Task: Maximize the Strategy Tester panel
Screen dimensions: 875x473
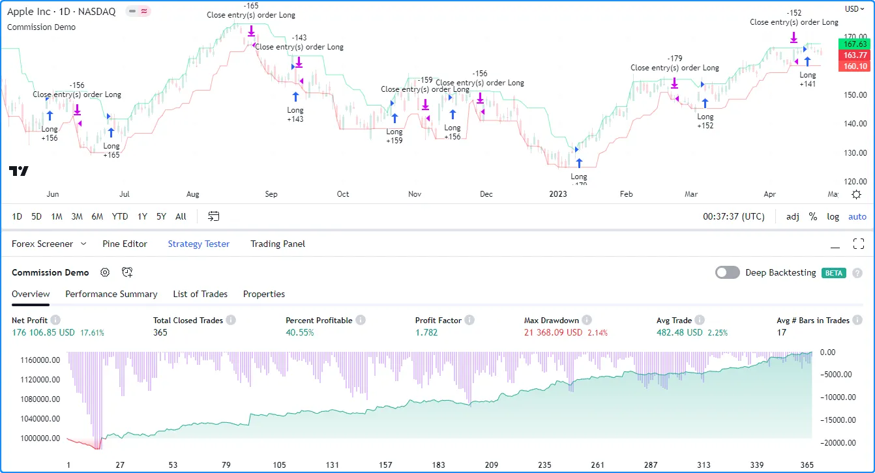Action: click(858, 244)
